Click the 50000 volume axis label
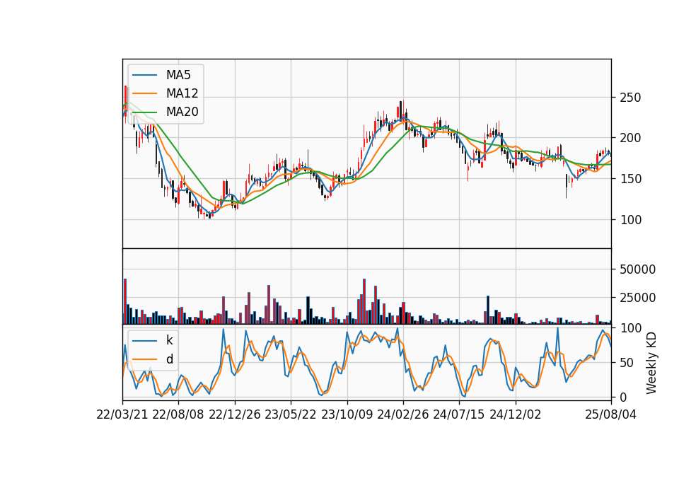This screenshot has height=488, width=679. click(x=637, y=269)
